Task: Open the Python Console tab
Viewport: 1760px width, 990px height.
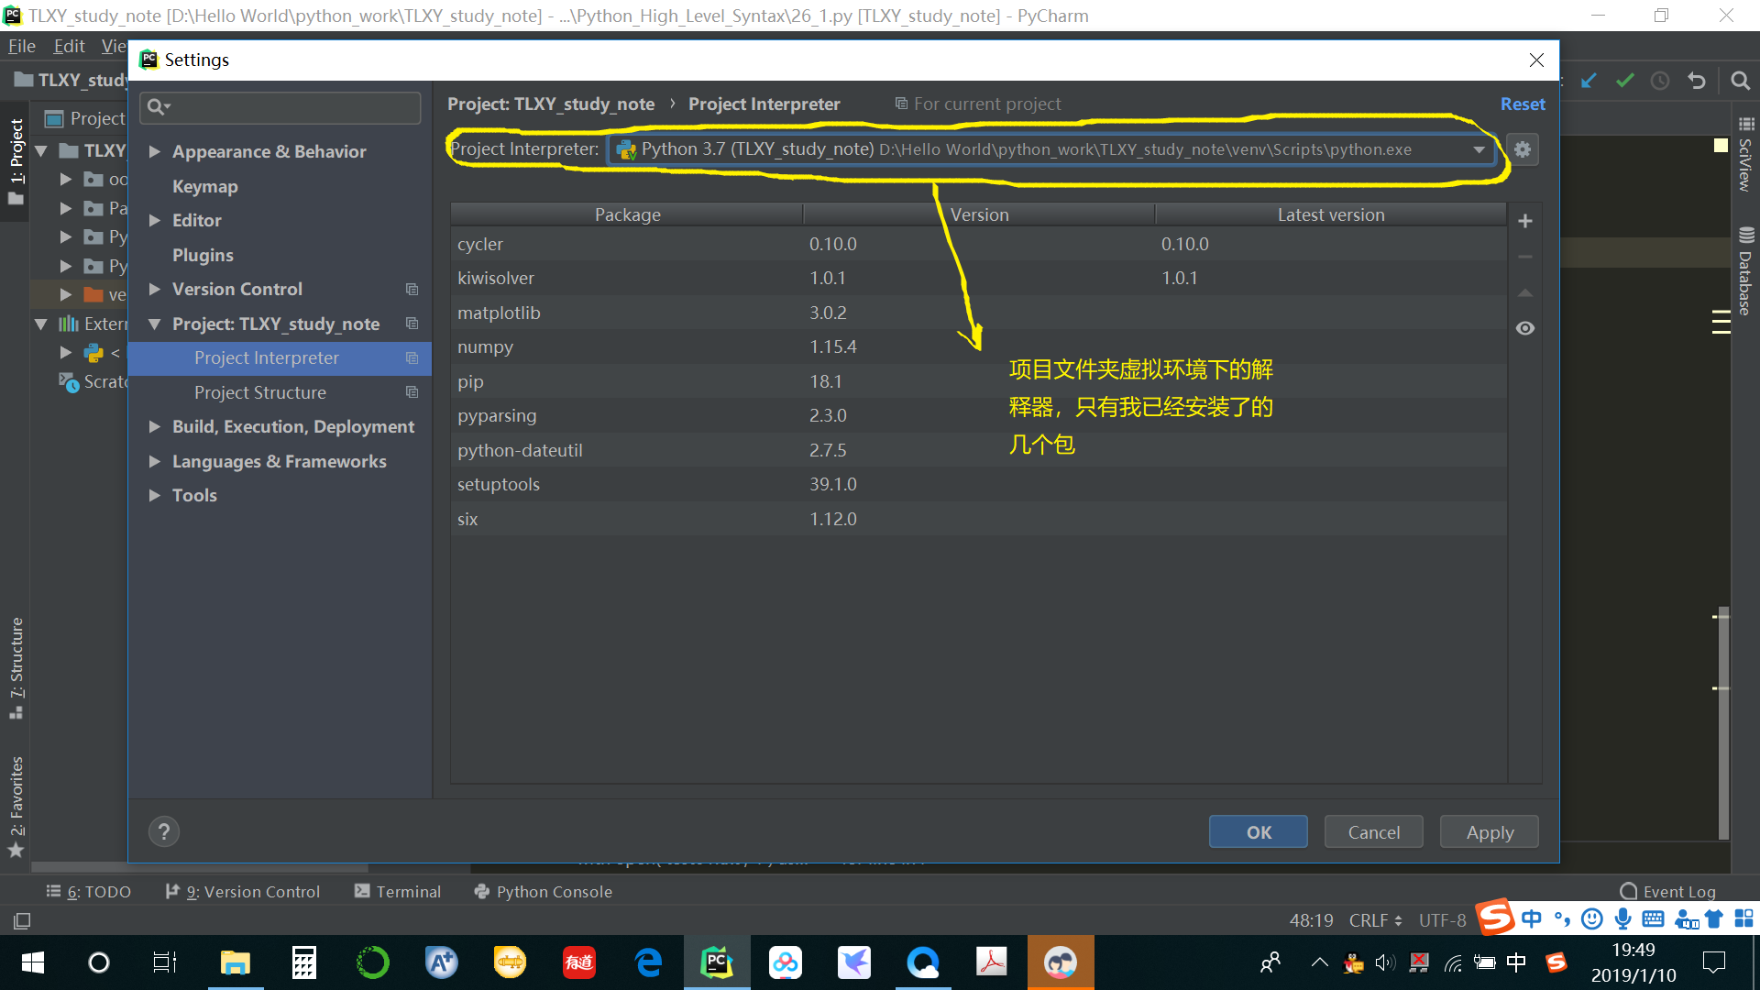Action: point(544,891)
